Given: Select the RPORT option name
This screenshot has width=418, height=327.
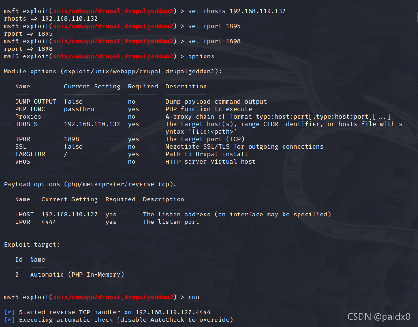Looking at the screenshot, I should coord(24,139).
